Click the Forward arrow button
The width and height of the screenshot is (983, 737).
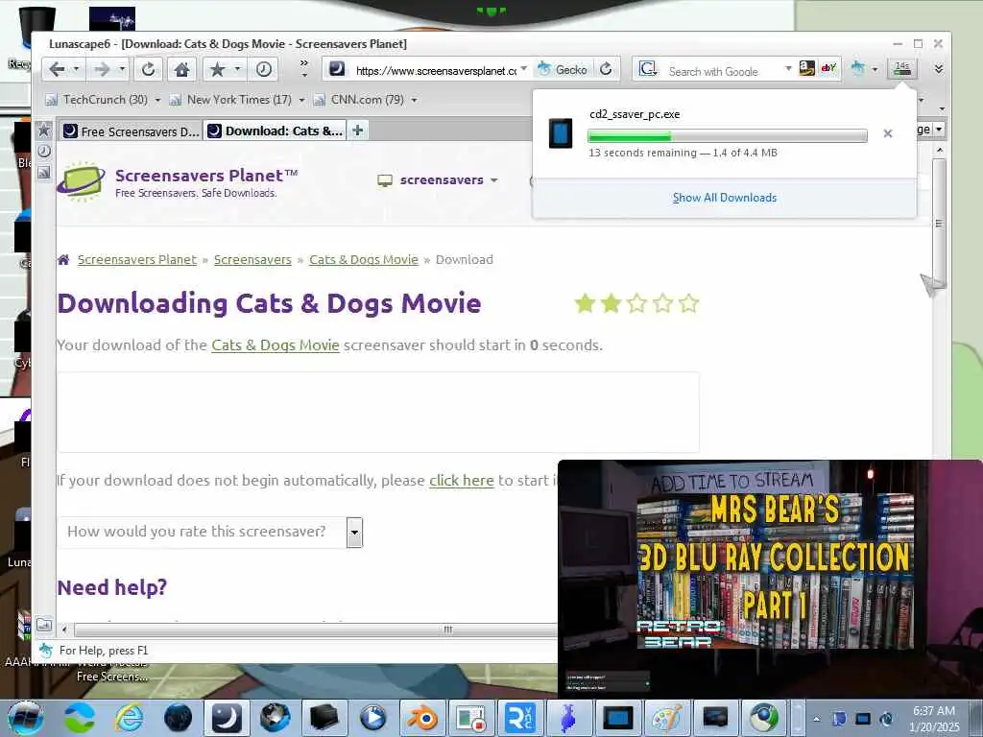(102, 69)
